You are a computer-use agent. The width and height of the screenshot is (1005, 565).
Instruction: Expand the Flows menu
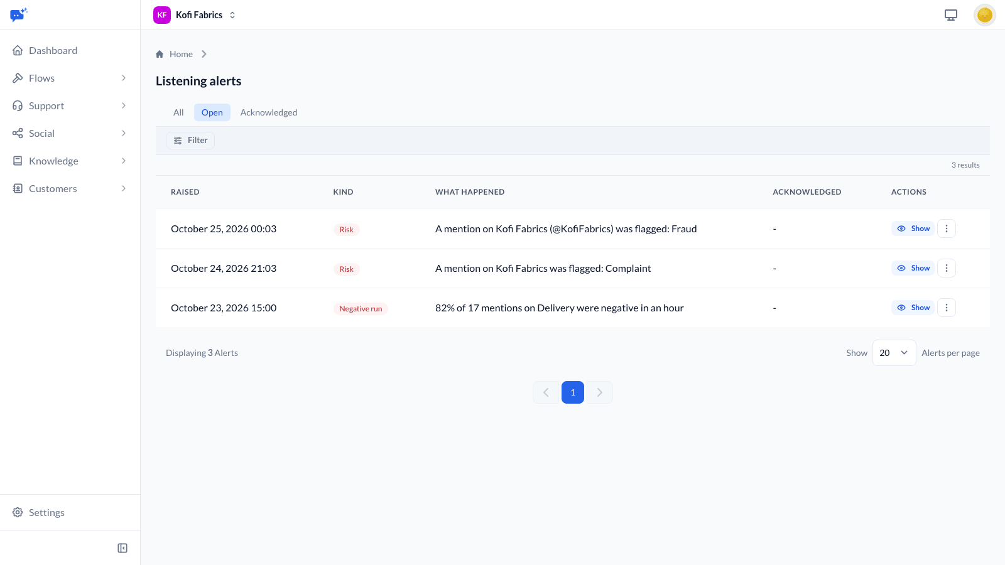point(70,78)
